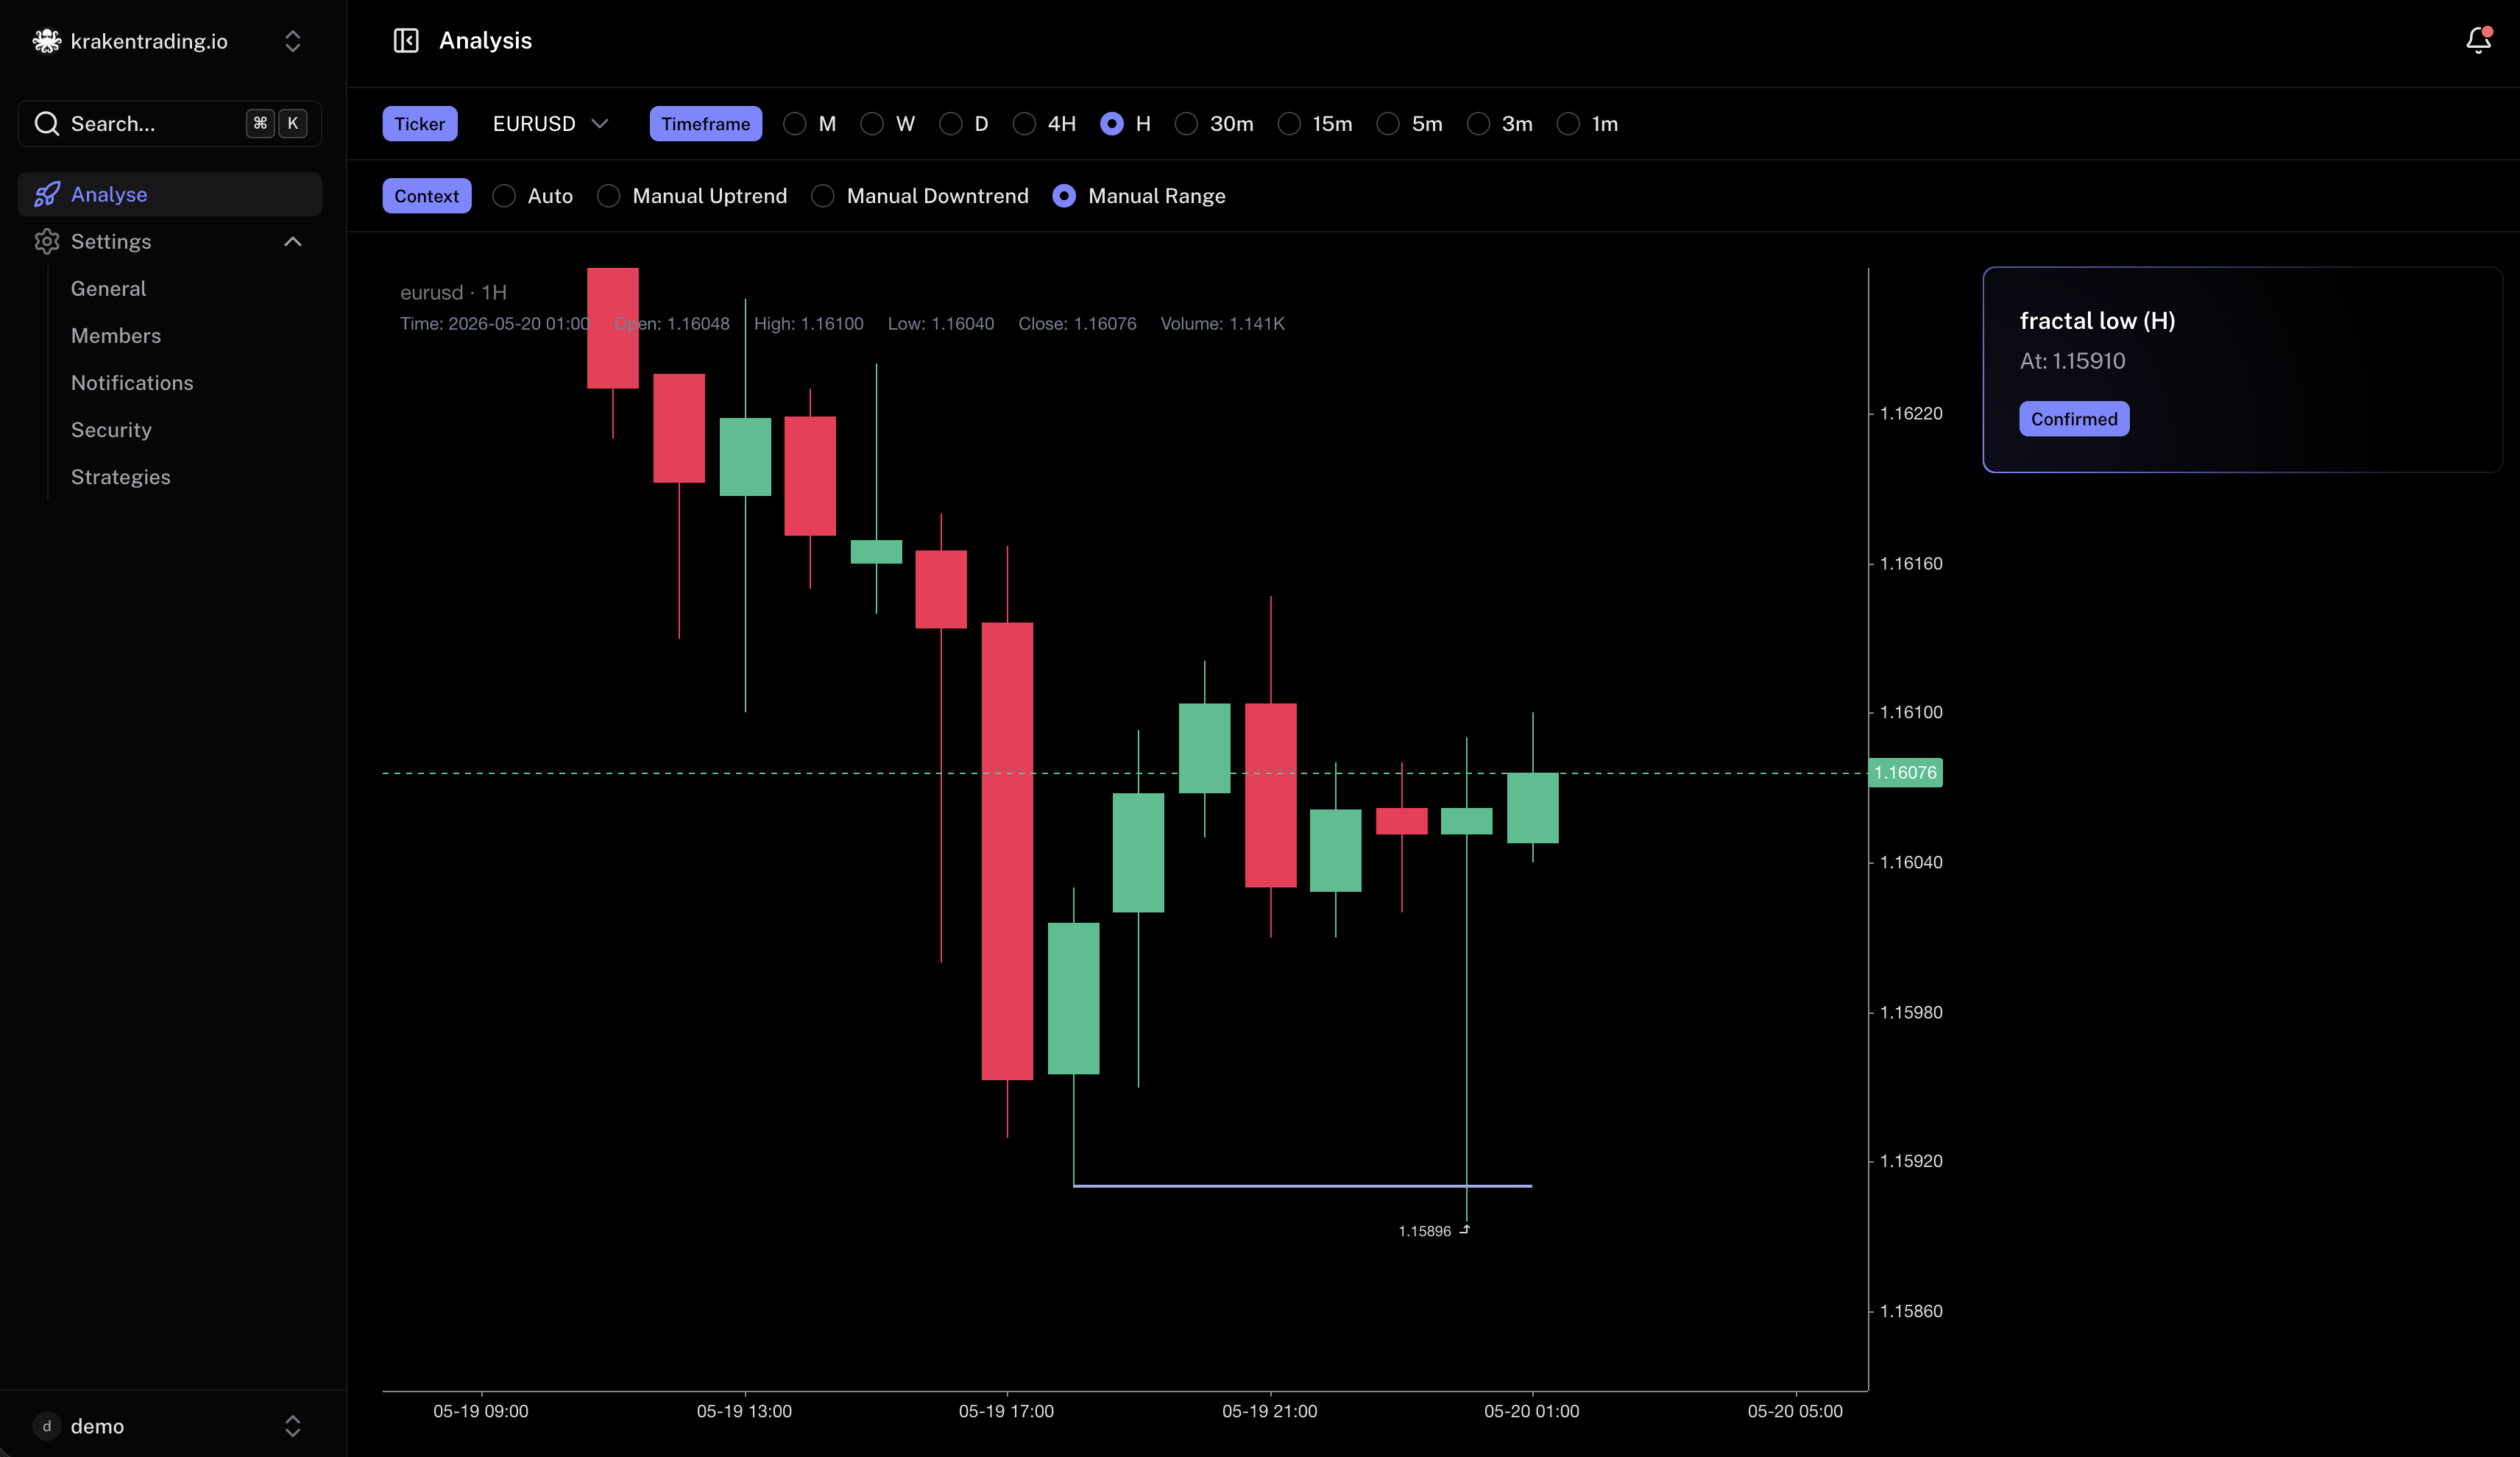
Task: Click the demo user avatar
Action: tap(47, 1426)
